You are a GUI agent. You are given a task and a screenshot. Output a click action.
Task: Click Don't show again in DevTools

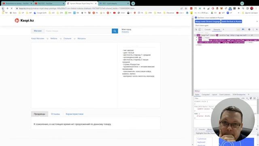pyautogui.click(x=202, y=26)
